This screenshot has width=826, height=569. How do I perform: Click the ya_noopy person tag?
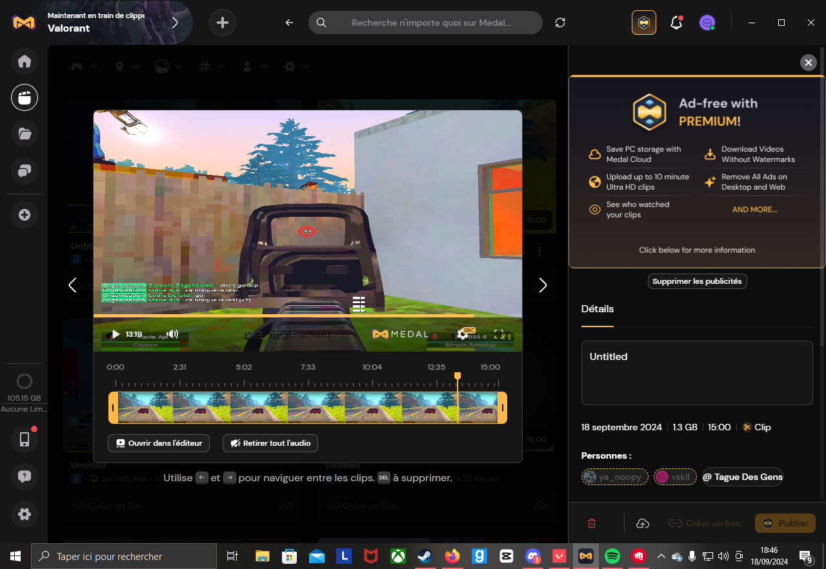pos(614,477)
